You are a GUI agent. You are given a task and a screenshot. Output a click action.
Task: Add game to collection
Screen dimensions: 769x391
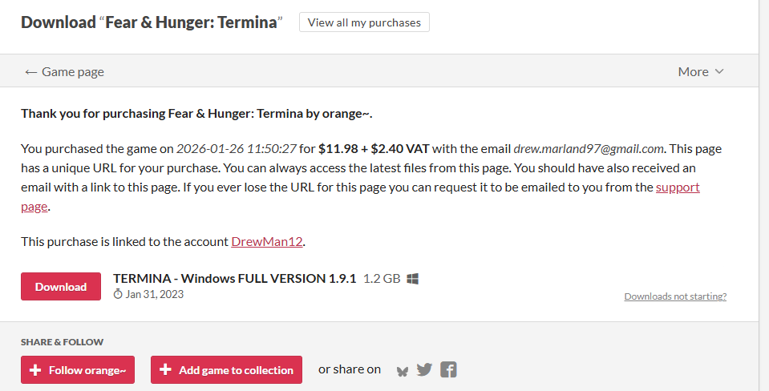pos(226,370)
